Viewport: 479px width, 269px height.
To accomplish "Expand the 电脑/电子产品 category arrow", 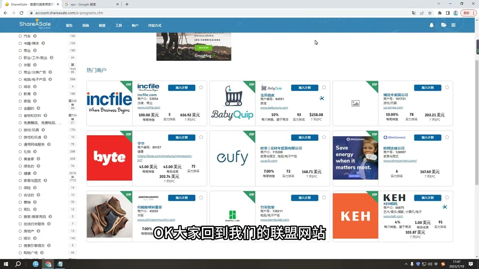I will (50, 79).
